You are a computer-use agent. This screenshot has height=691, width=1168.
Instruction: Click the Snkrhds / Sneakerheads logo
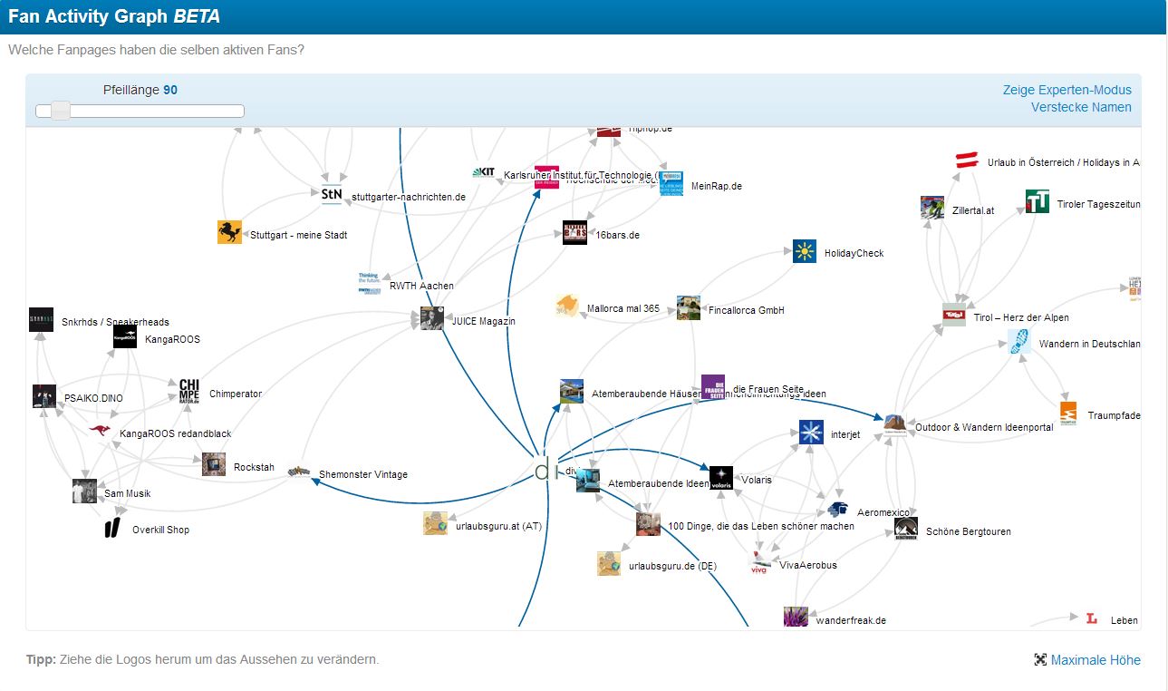click(41, 319)
